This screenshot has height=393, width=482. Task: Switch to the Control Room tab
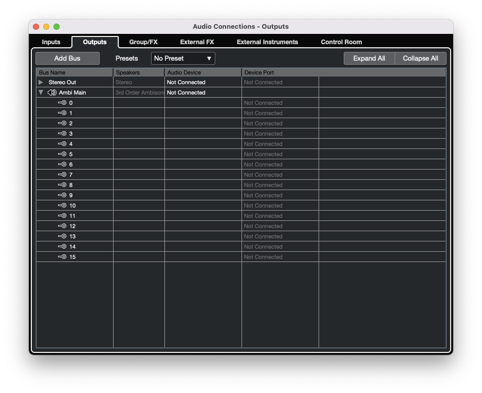(341, 42)
